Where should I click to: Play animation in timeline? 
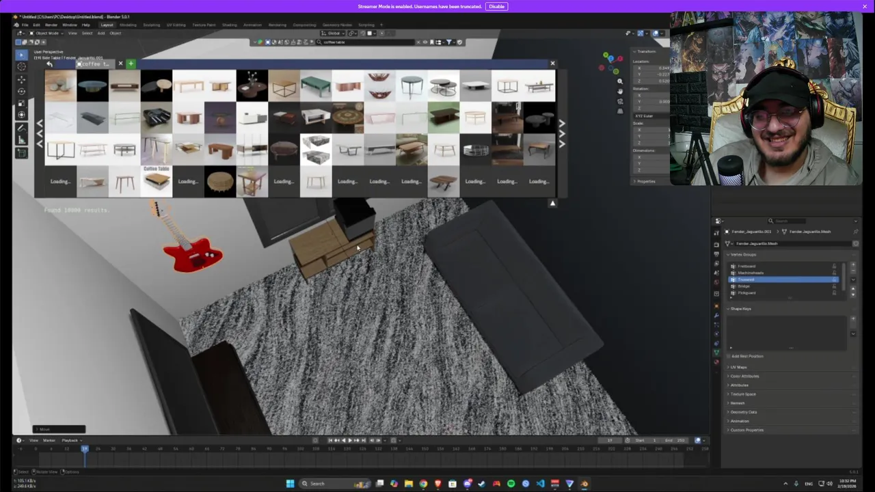pyautogui.click(x=350, y=440)
